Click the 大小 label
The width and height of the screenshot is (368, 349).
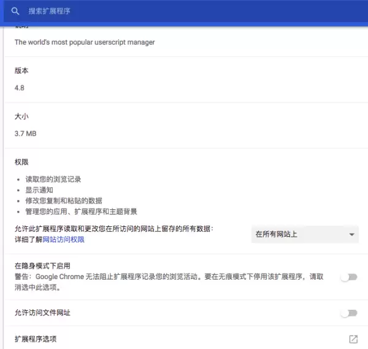coord(21,116)
